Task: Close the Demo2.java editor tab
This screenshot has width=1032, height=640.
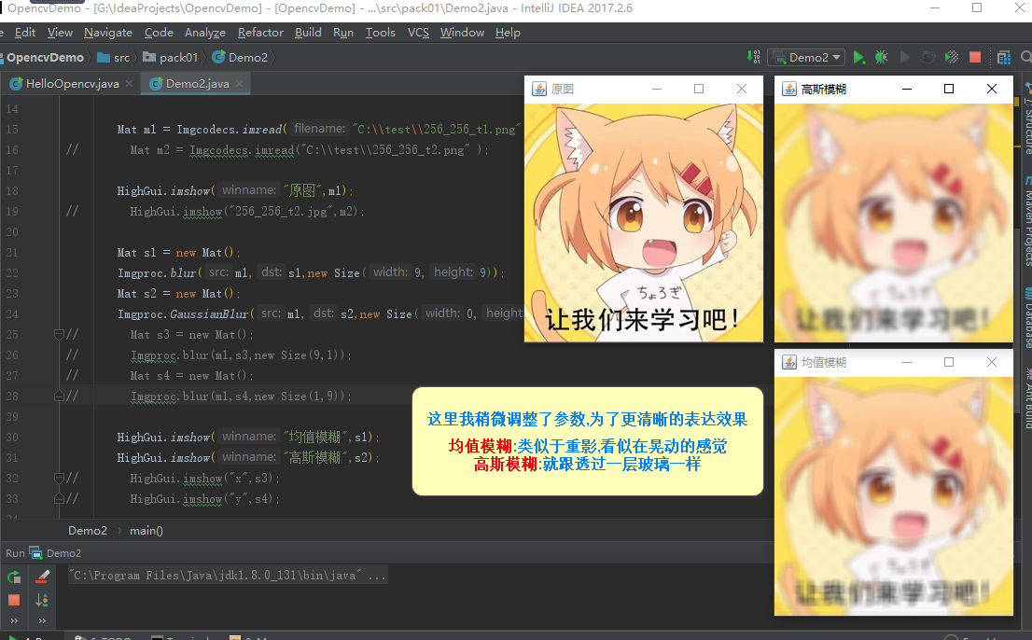Action: tap(239, 84)
